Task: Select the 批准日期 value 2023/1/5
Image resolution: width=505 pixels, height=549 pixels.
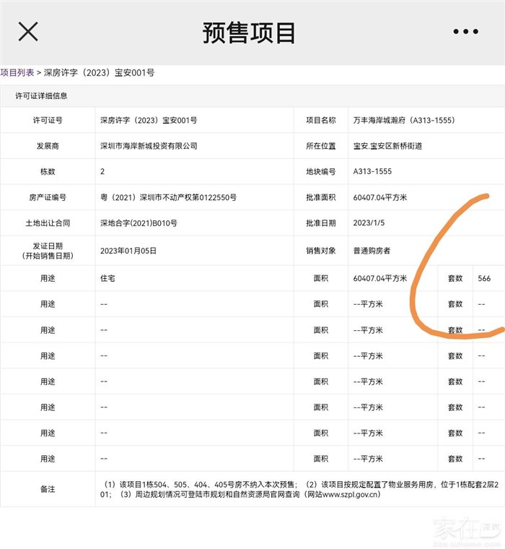Action: 371,223
